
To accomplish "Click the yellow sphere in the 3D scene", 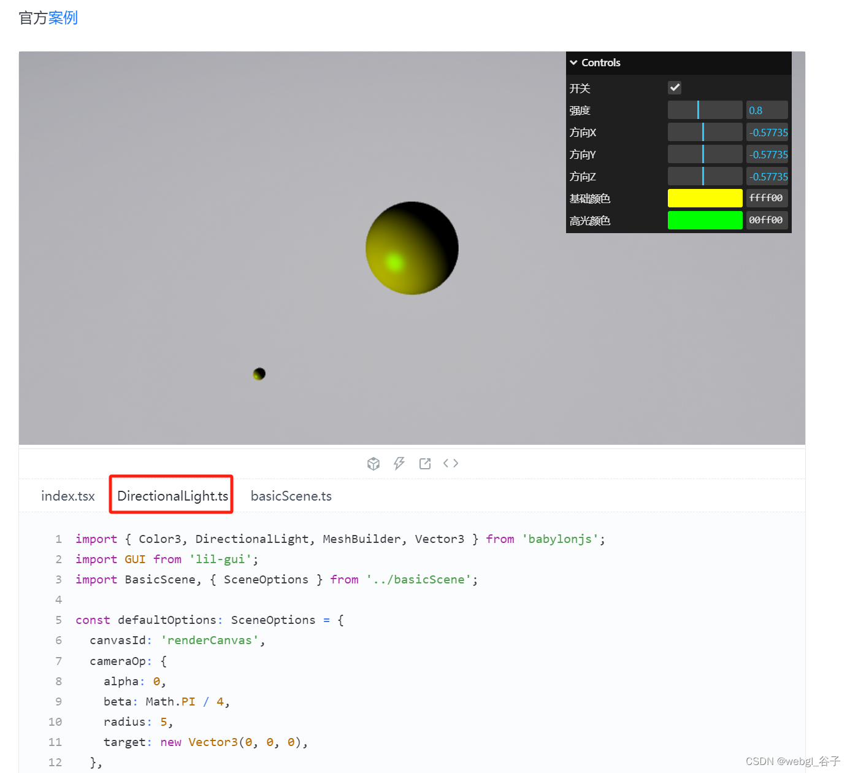I will point(412,248).
